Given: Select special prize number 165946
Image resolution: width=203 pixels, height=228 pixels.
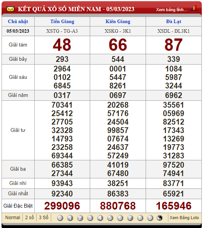Looking at the screenshot, I should [x=174, y=206].
